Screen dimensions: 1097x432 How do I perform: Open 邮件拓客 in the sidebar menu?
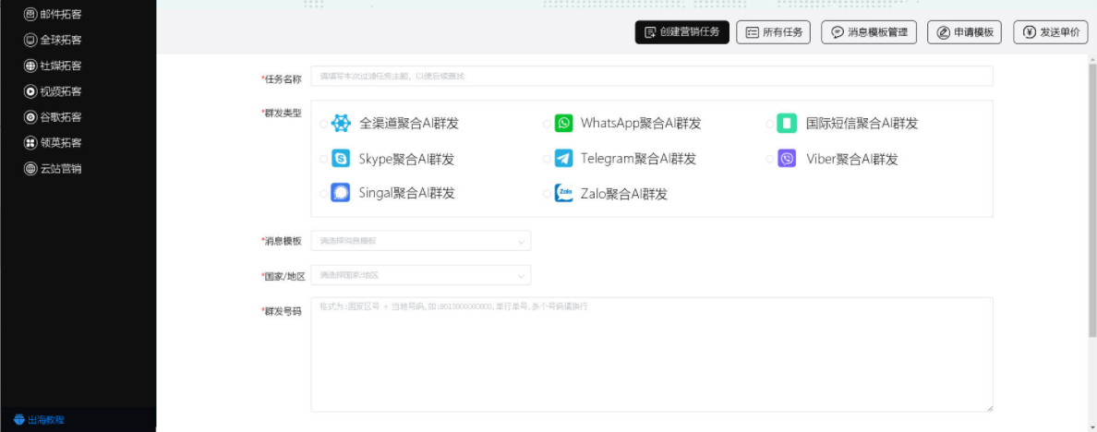(x=53, y=14)
